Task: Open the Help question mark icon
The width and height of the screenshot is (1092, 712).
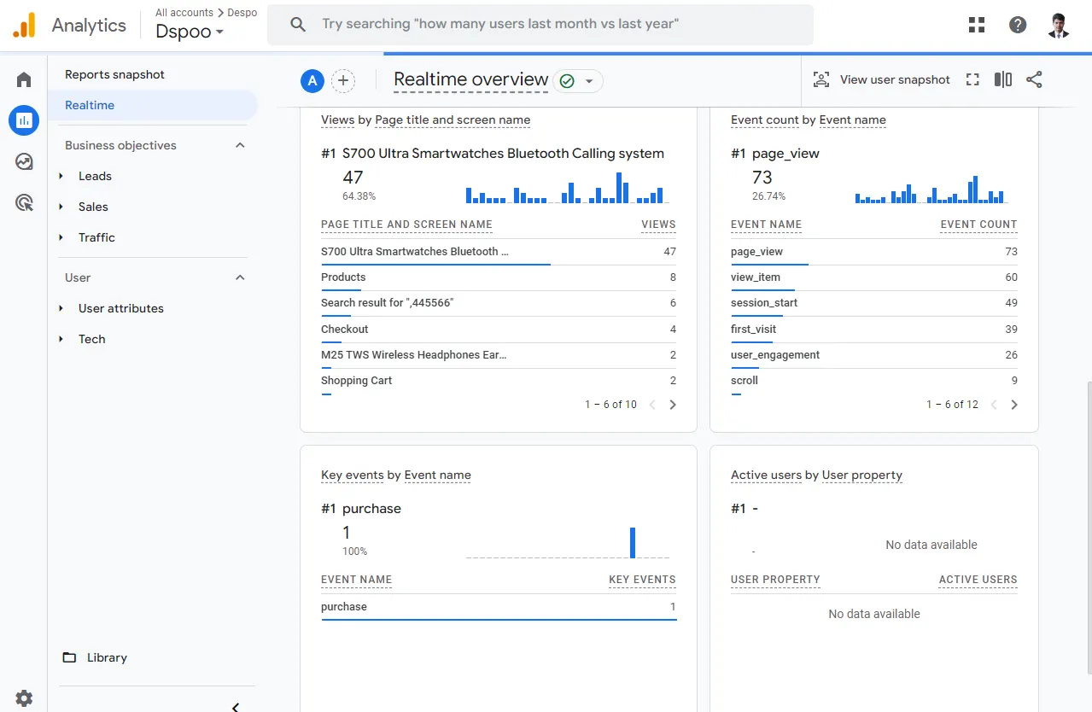Action: tap(1018, 25)
